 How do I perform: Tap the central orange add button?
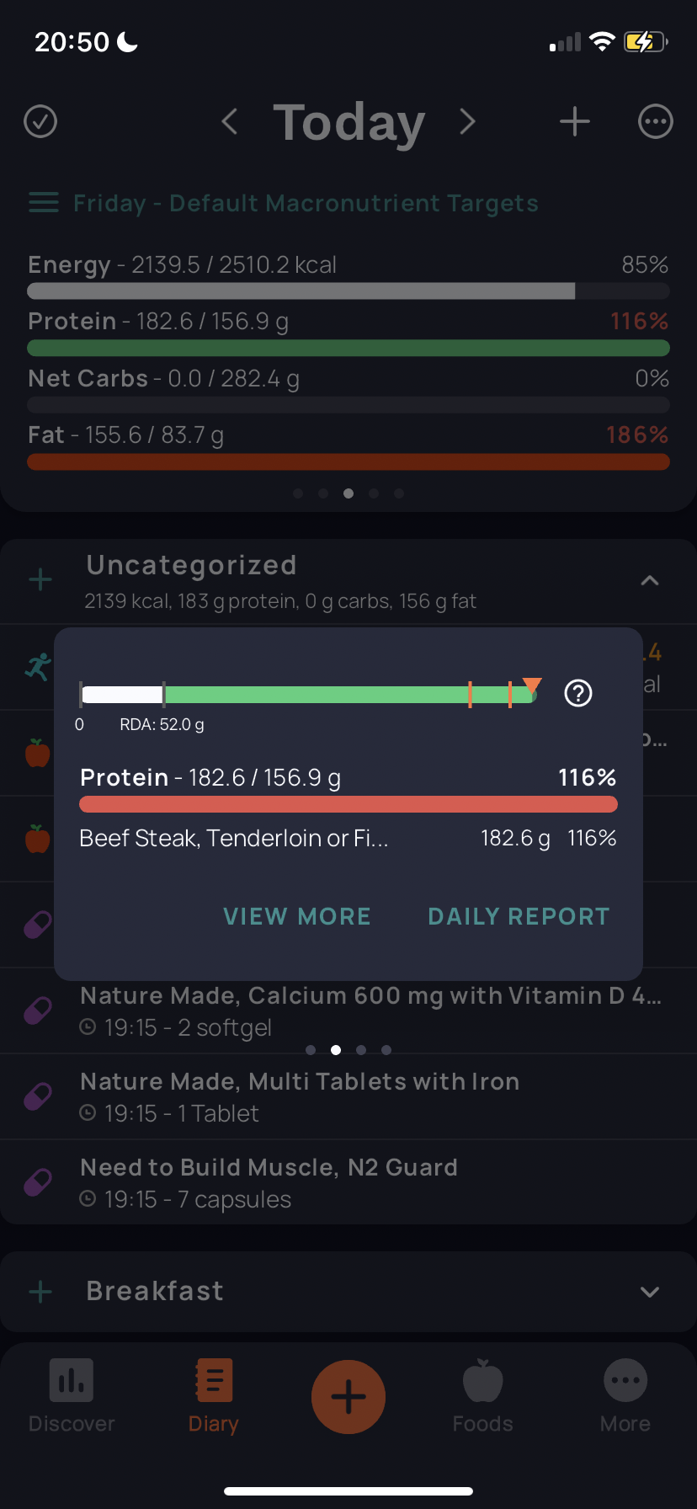click(348, 1397)
